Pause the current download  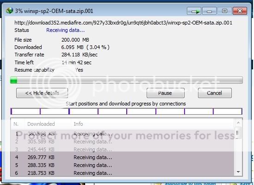tap(165, 93)
